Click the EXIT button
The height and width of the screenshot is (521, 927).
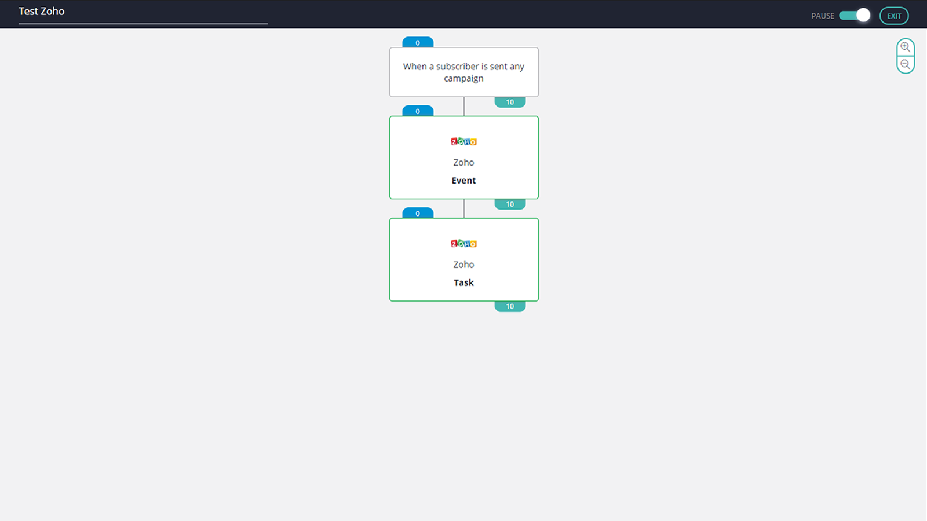tap(894, 16)
